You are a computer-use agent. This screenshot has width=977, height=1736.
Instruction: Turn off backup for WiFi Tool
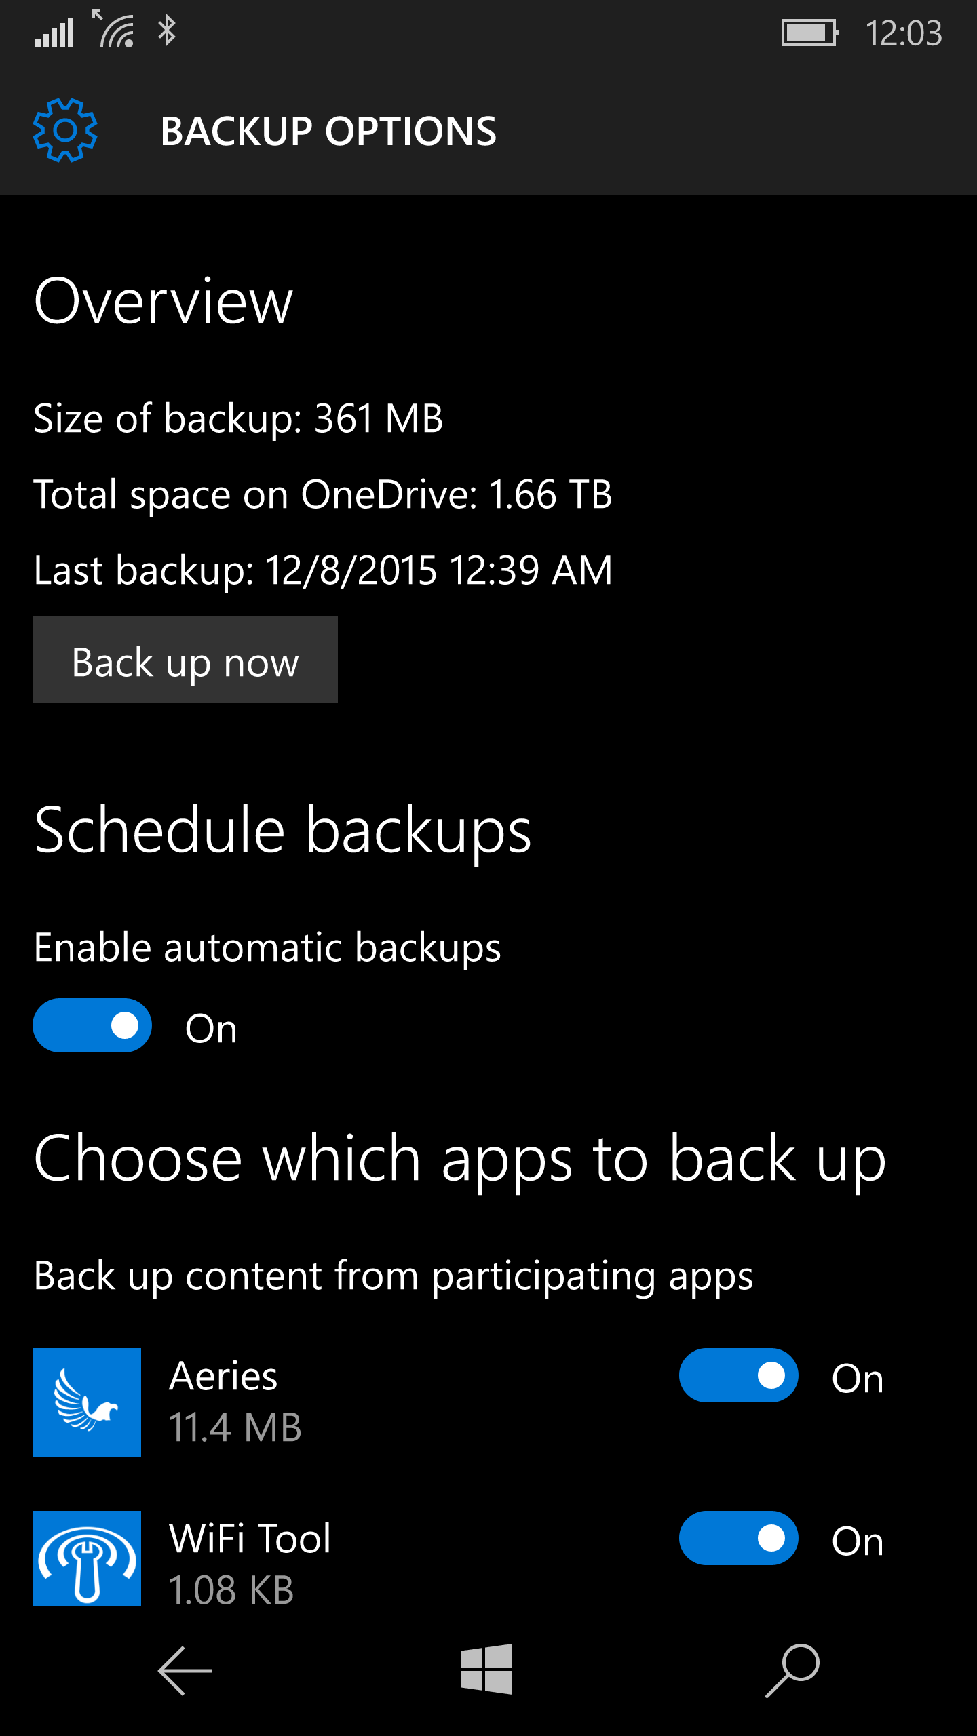tap(738, 1538)
